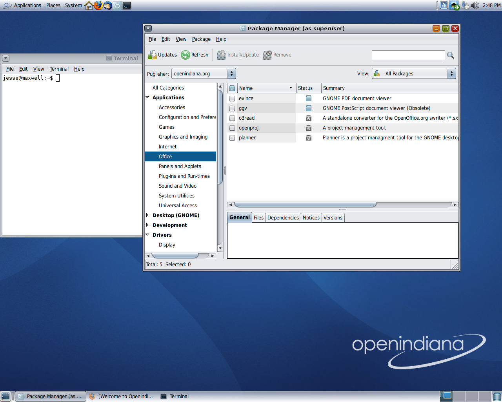502x402 pixels.
Task: Switch to the Versions tab
Action: (x=333, y=218)
